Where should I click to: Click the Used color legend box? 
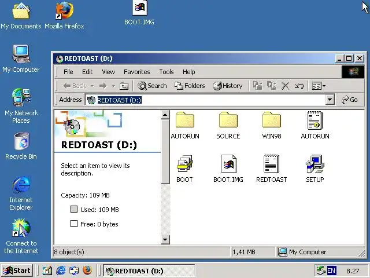point(74,209)
